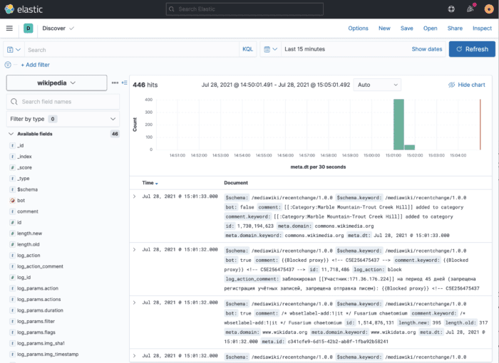Click Save in the top menu
The height and width of the screenshot is (363, 499).
coord(407,28)
